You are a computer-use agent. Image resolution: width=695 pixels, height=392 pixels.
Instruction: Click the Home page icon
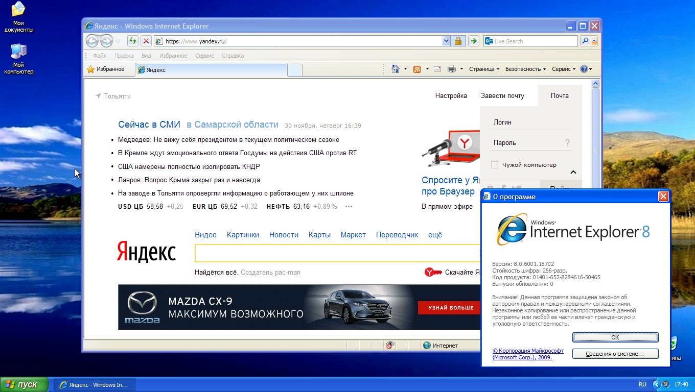point(395,69)
